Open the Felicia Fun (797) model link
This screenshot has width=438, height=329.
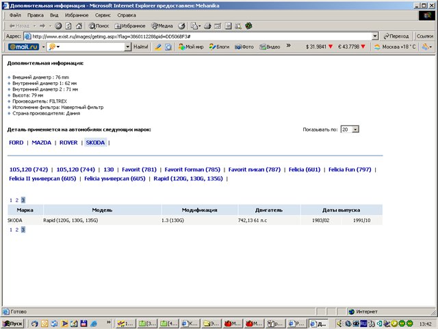350,169
